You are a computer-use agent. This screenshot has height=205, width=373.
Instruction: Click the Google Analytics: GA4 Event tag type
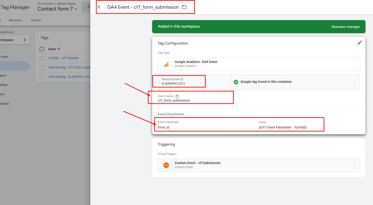[x=259, y=64]
